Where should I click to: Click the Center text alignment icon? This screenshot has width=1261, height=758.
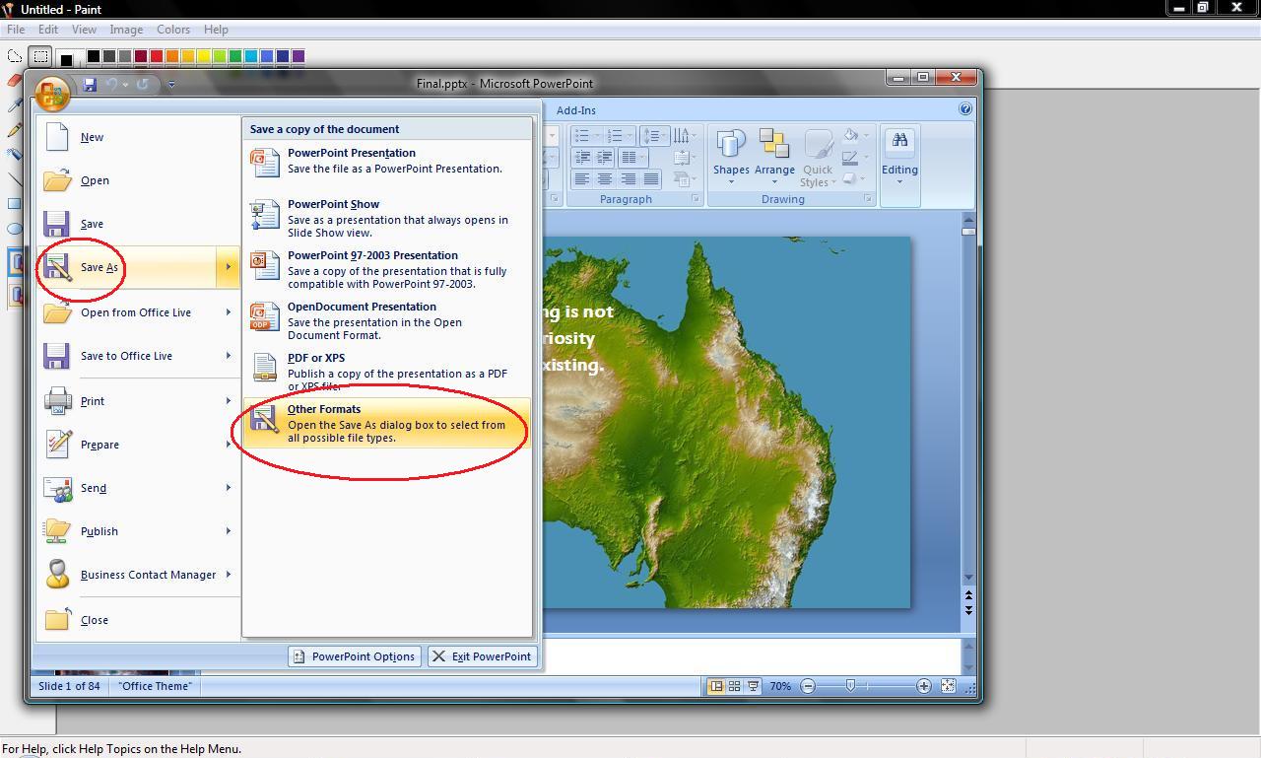(x=604, y=179)
